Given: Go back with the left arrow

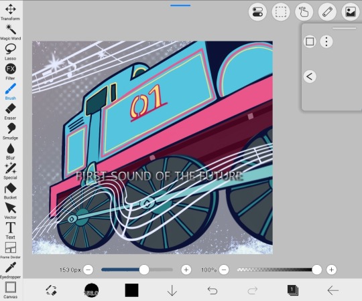Looking at the screenshot, I should tap(333, 290).
